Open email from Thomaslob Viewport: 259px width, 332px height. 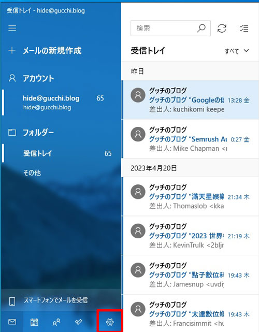point(191,196)
